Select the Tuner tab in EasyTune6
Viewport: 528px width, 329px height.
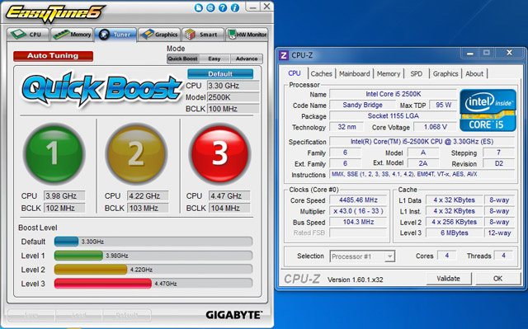[115, 35]
